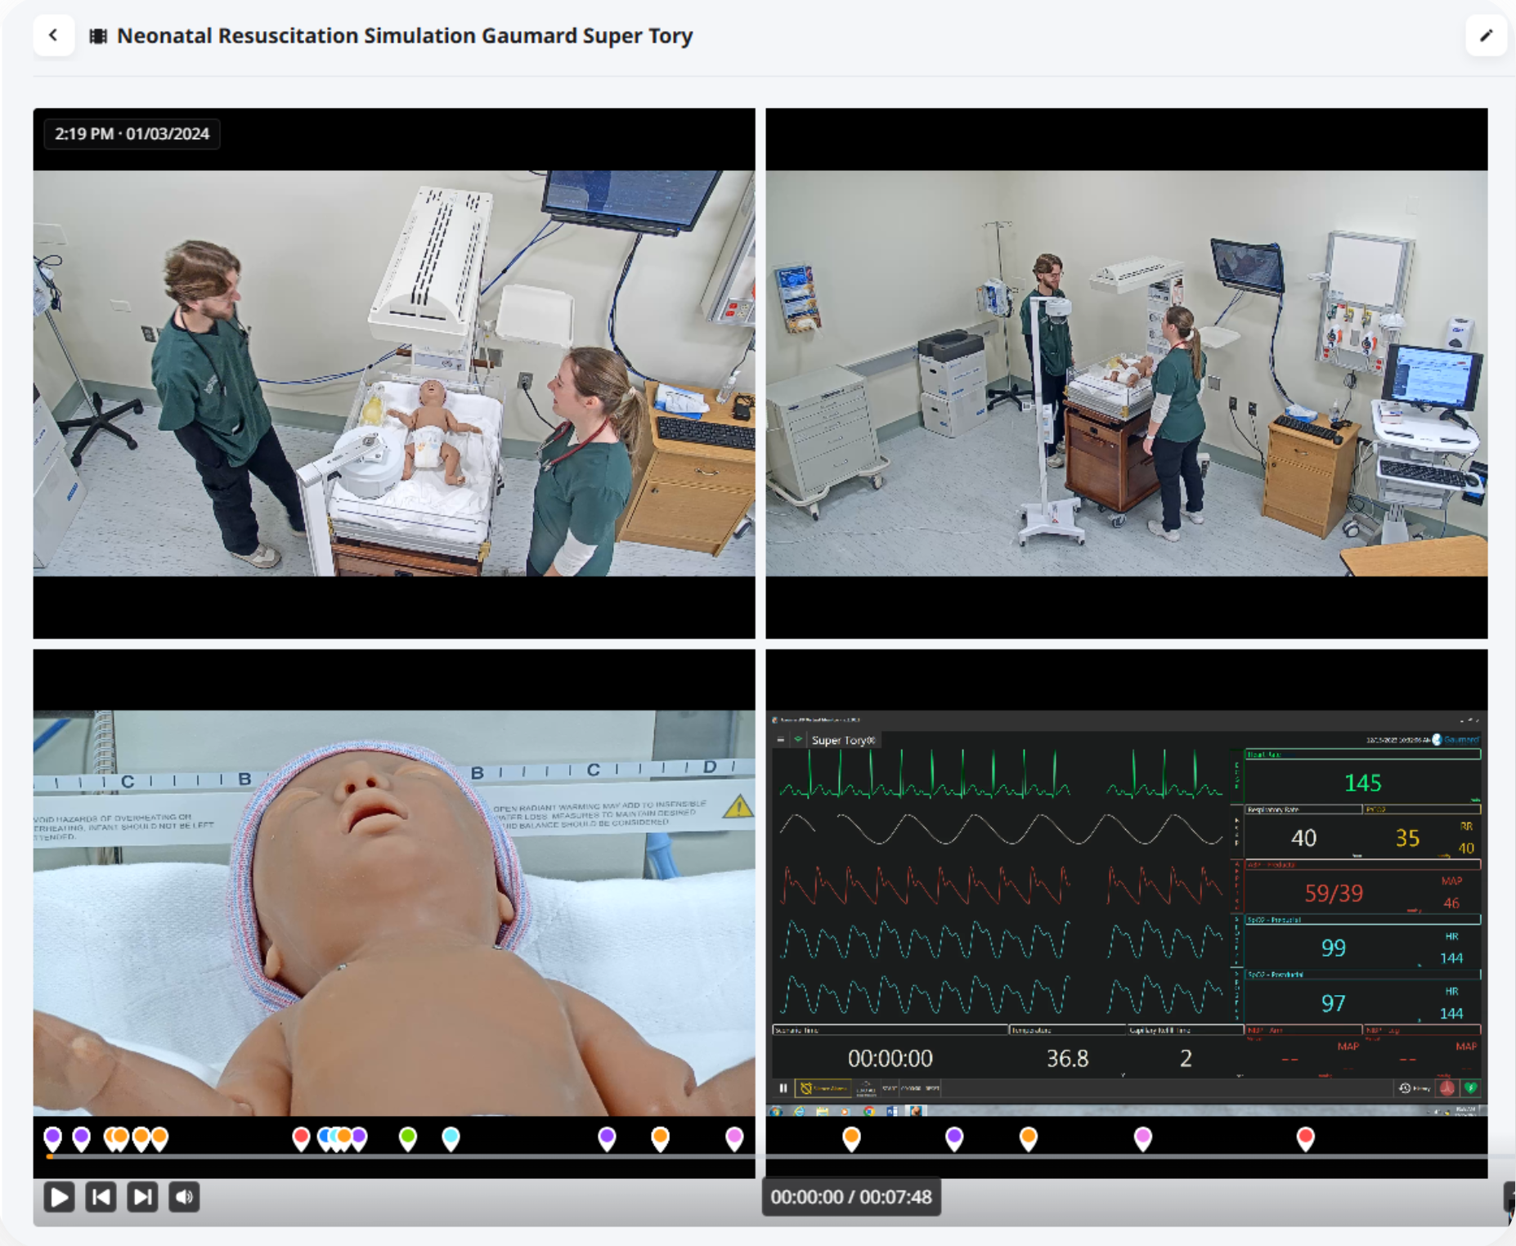Select the Play icon in the playback controls
This screenshot has width=1516, height=1246.
pyautogui.click(x=58, y=1196)
